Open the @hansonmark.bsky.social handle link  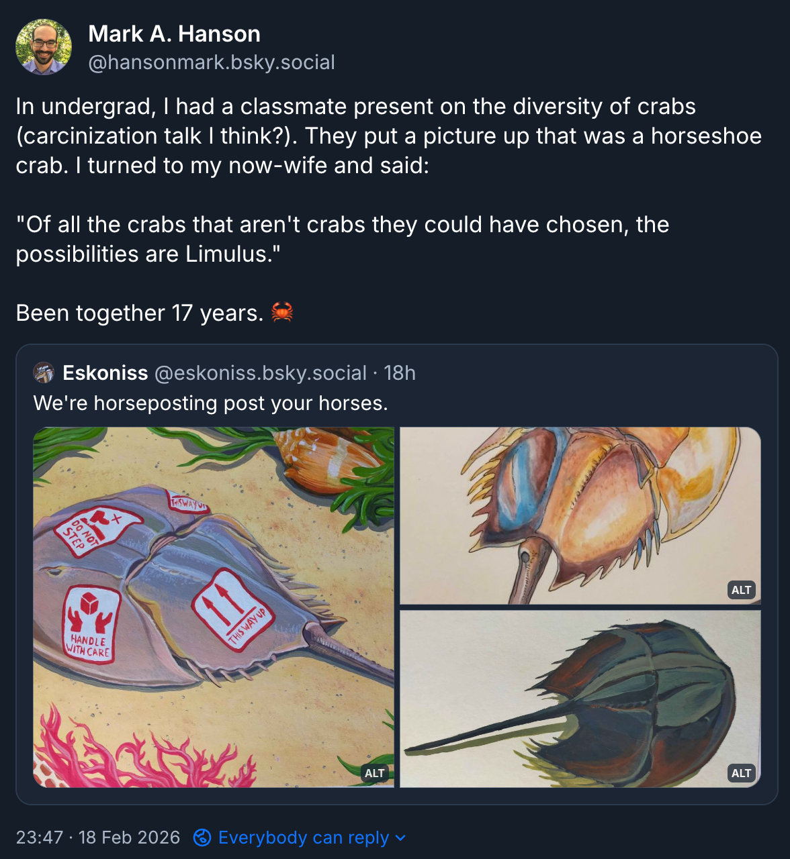(x=212, y=62)
